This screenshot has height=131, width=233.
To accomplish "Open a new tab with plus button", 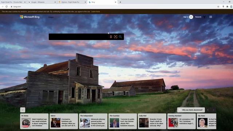I will point(120,2).
